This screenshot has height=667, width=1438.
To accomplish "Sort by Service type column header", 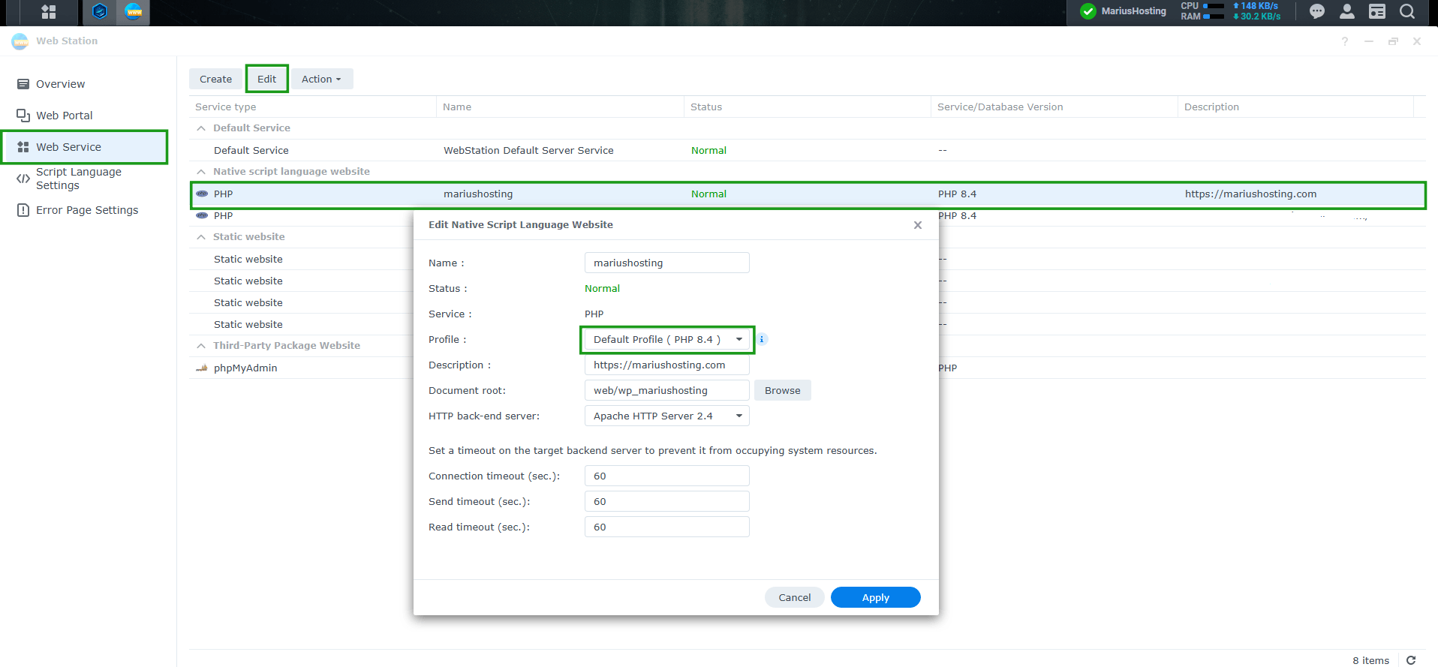I will [x=312, y=107].
